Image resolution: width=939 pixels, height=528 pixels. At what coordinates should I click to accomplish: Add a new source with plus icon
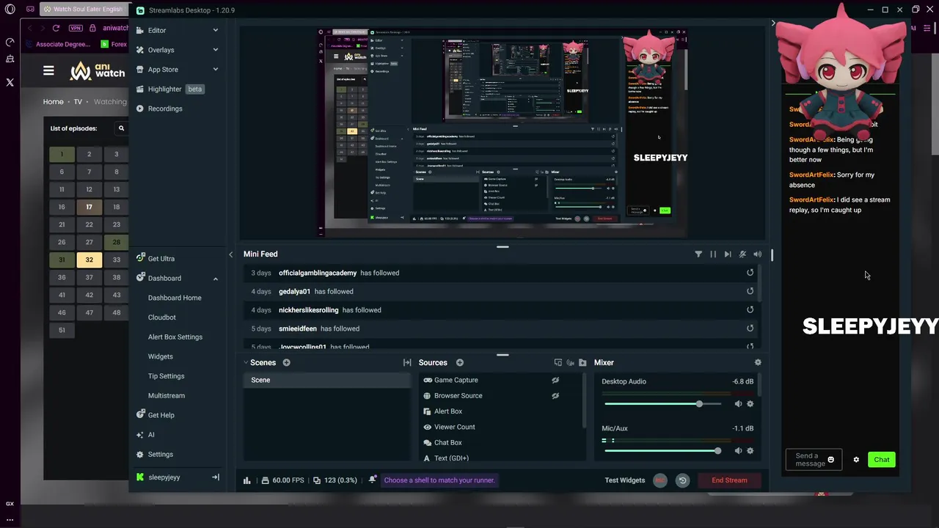(x=460, y=363)
